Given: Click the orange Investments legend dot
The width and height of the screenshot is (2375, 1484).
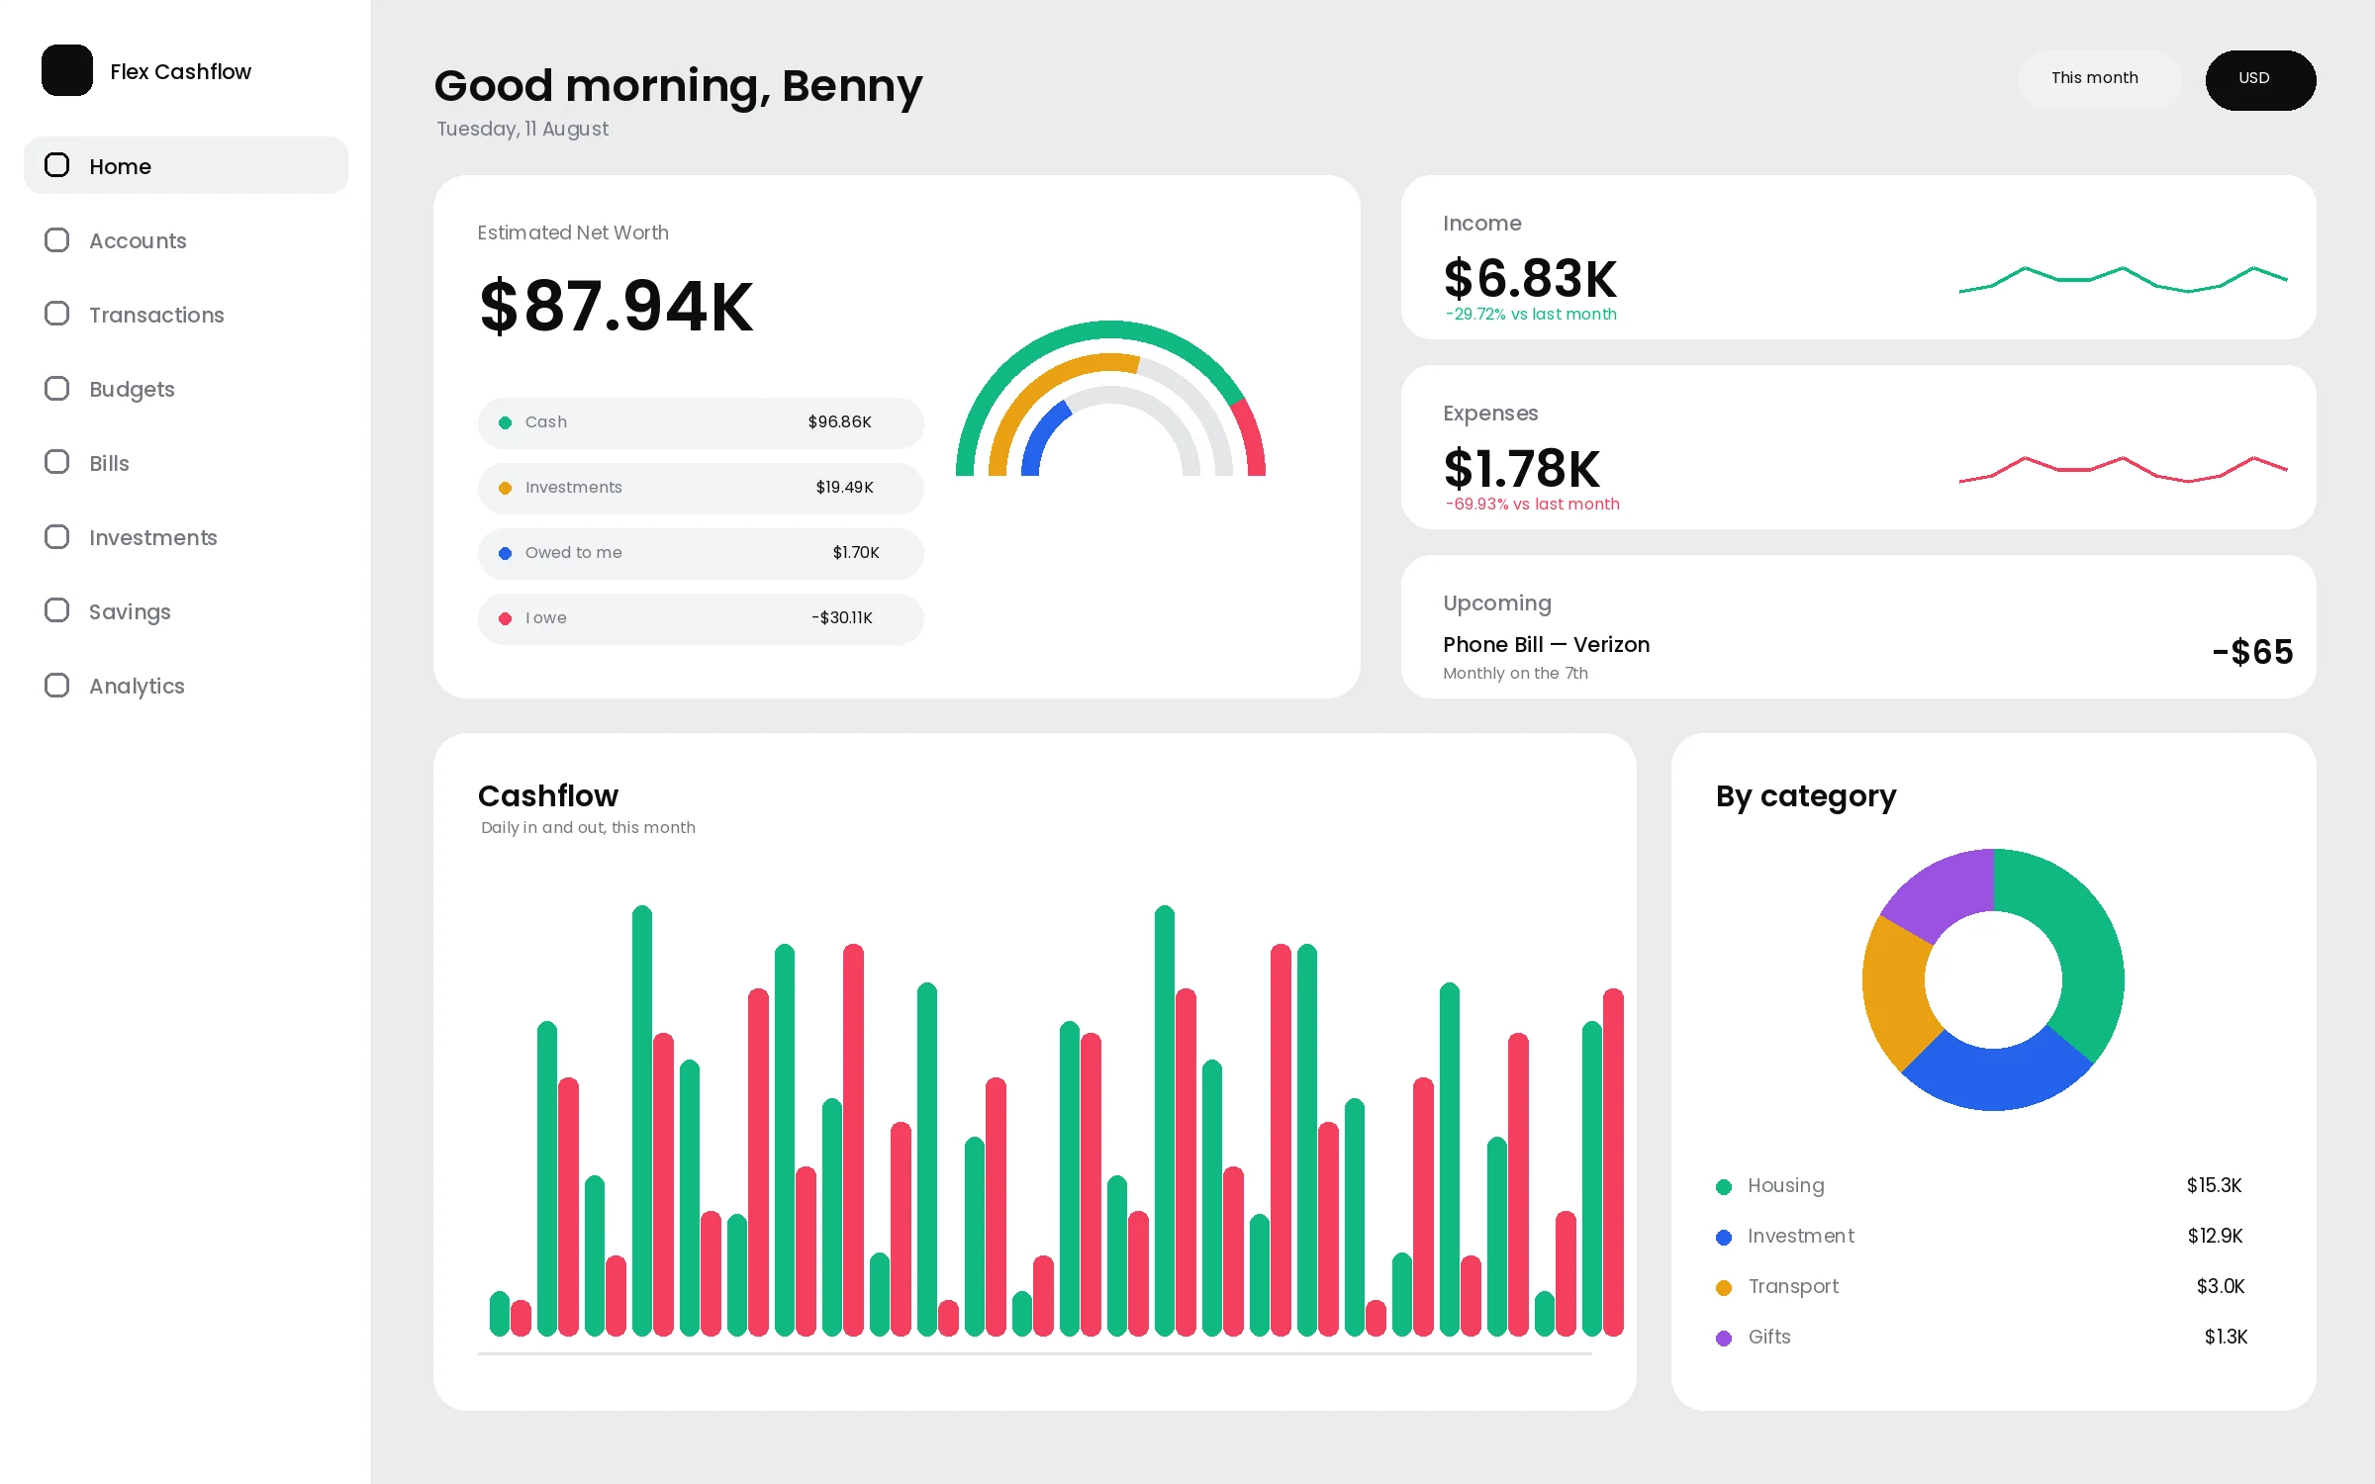Looking at the screenshot, I should [505, 488].
